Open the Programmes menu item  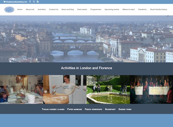click(x=96, y=9)
